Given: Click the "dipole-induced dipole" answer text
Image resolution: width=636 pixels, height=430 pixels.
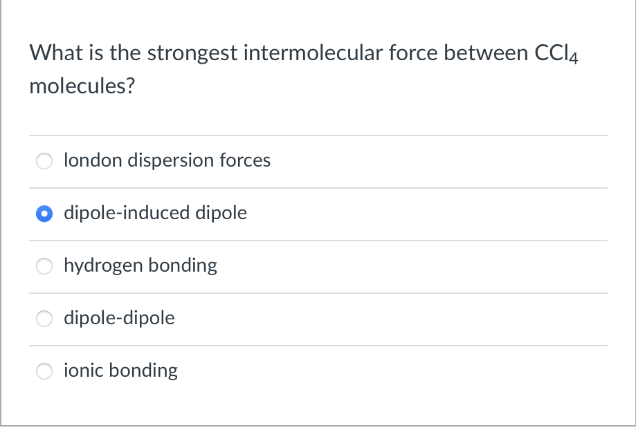Looking at the screenshot, I should [155, 214].
